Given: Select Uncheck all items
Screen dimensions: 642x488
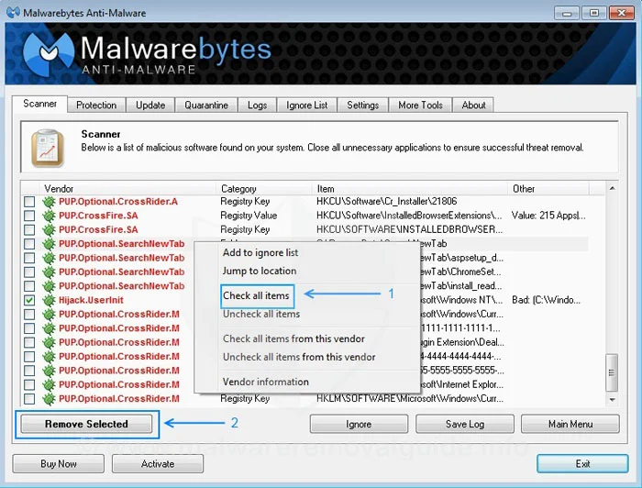Looking at the screenshot, I should click(261, 314).
